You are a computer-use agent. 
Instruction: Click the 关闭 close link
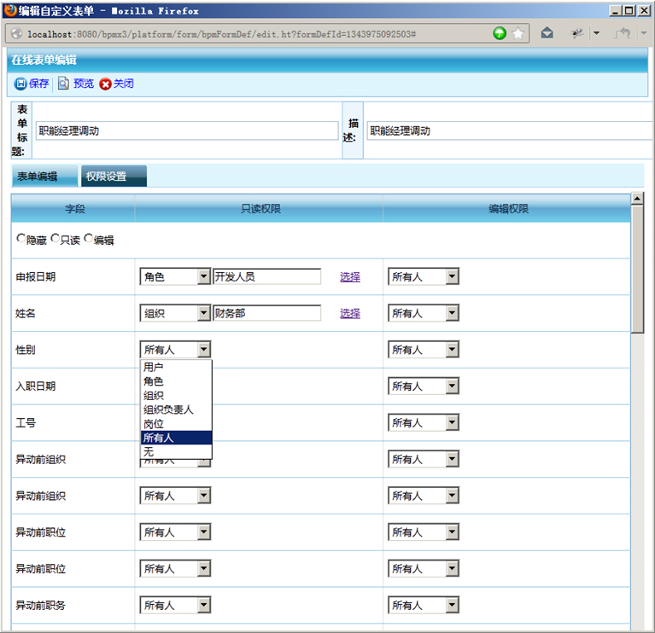[x=124, y=84]
